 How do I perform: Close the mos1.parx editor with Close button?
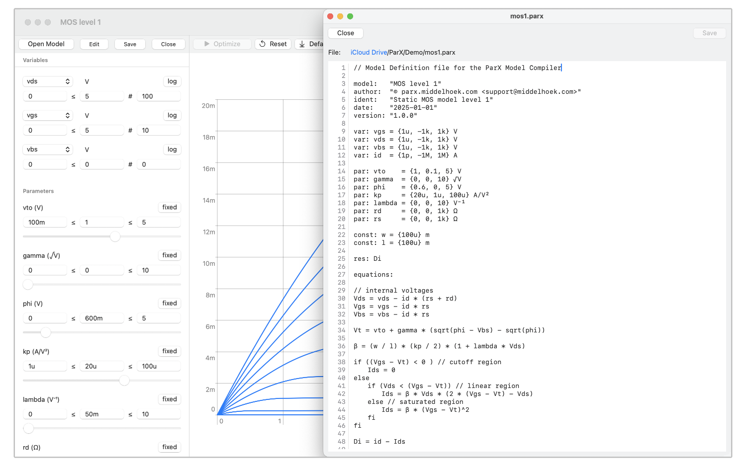click(345, 33)
